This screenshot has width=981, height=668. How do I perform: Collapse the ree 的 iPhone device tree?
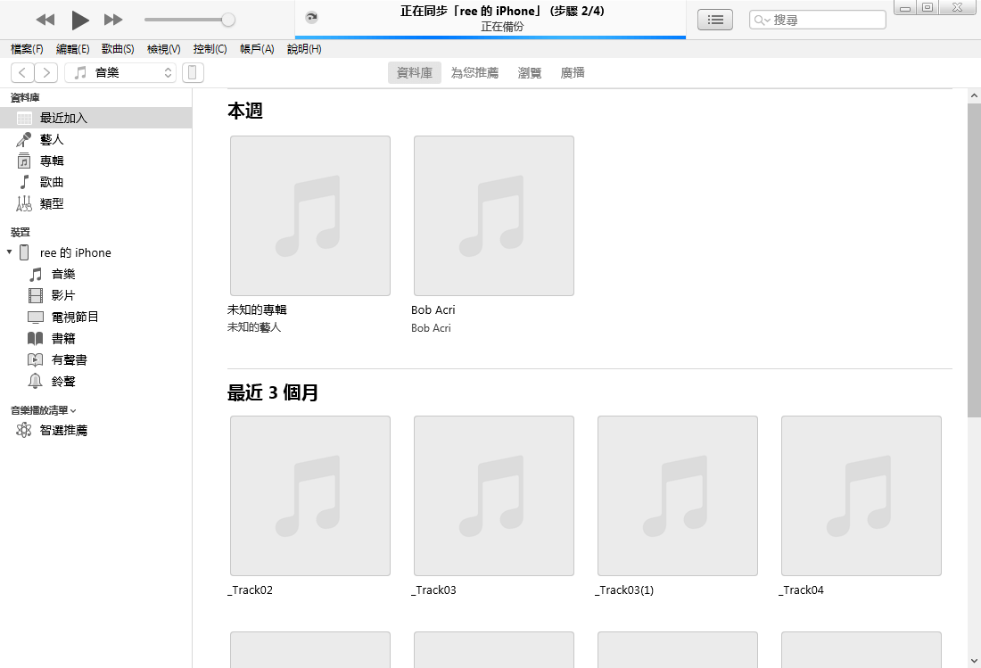coord(10,252)
